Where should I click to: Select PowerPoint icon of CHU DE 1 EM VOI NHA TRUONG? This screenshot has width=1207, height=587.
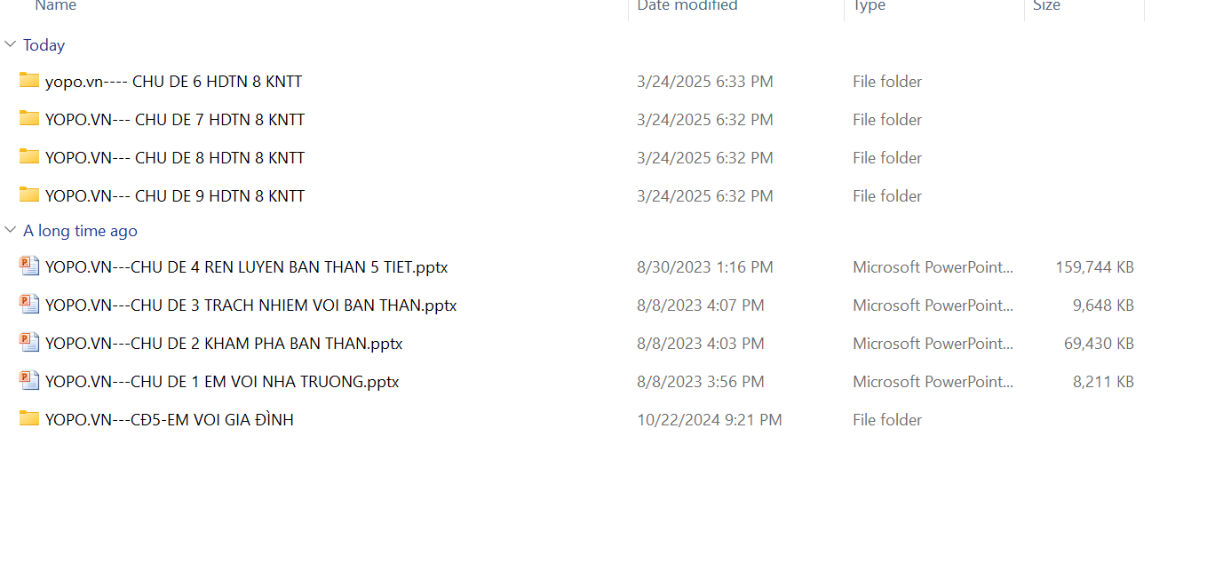(x=29, y=381)
